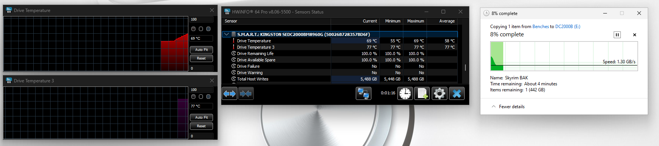Open the Benches source folder link

point(540,27)
